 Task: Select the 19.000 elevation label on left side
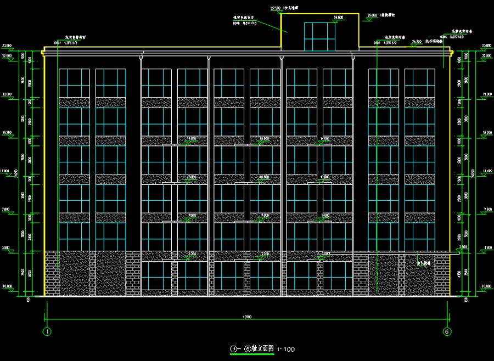8,94
